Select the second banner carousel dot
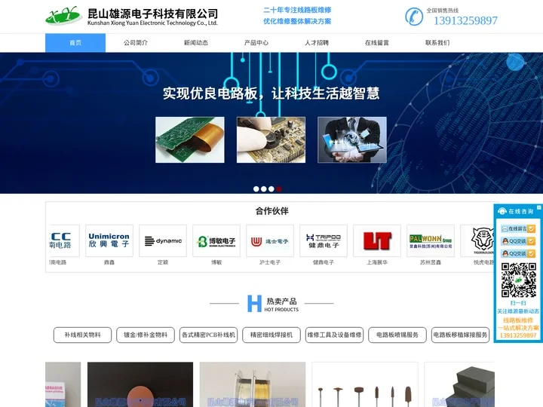This screenshot has width=543, height=407. point(263,189)
